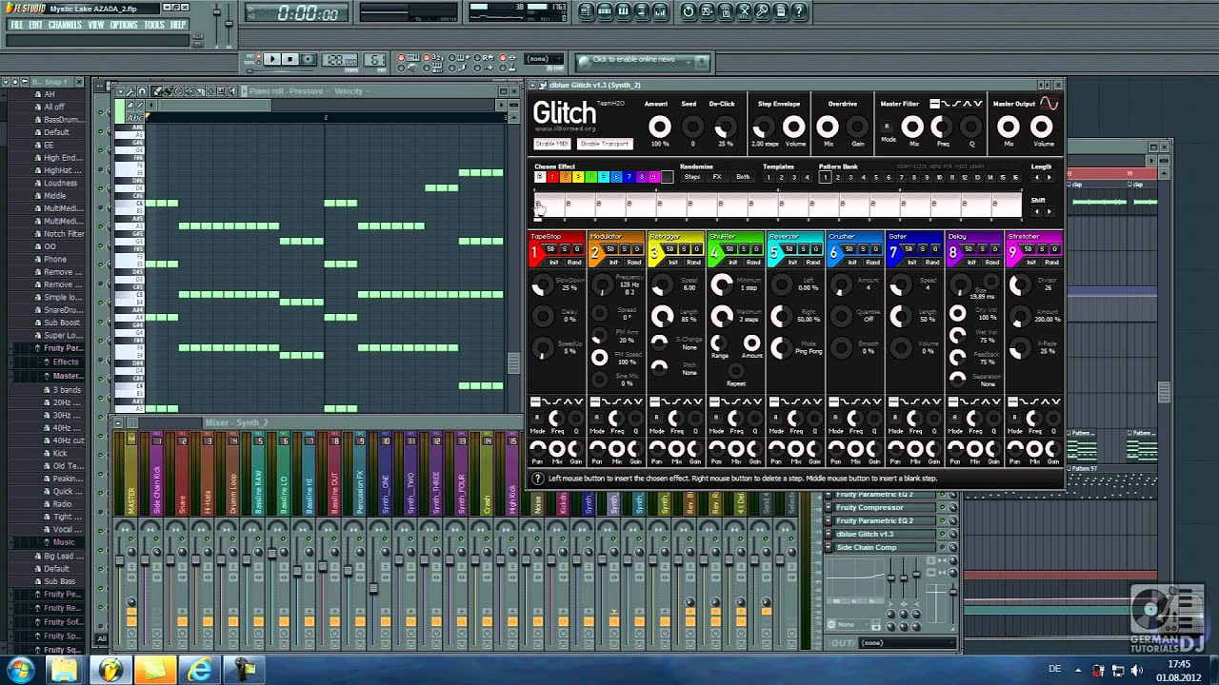Click Disable MIDI button in Glitch
Viewport: 1219px width, 685px height.
[551, 144]
